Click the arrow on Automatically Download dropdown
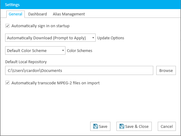181x136 pixels. pyautogui.click(x=93, y=38)
